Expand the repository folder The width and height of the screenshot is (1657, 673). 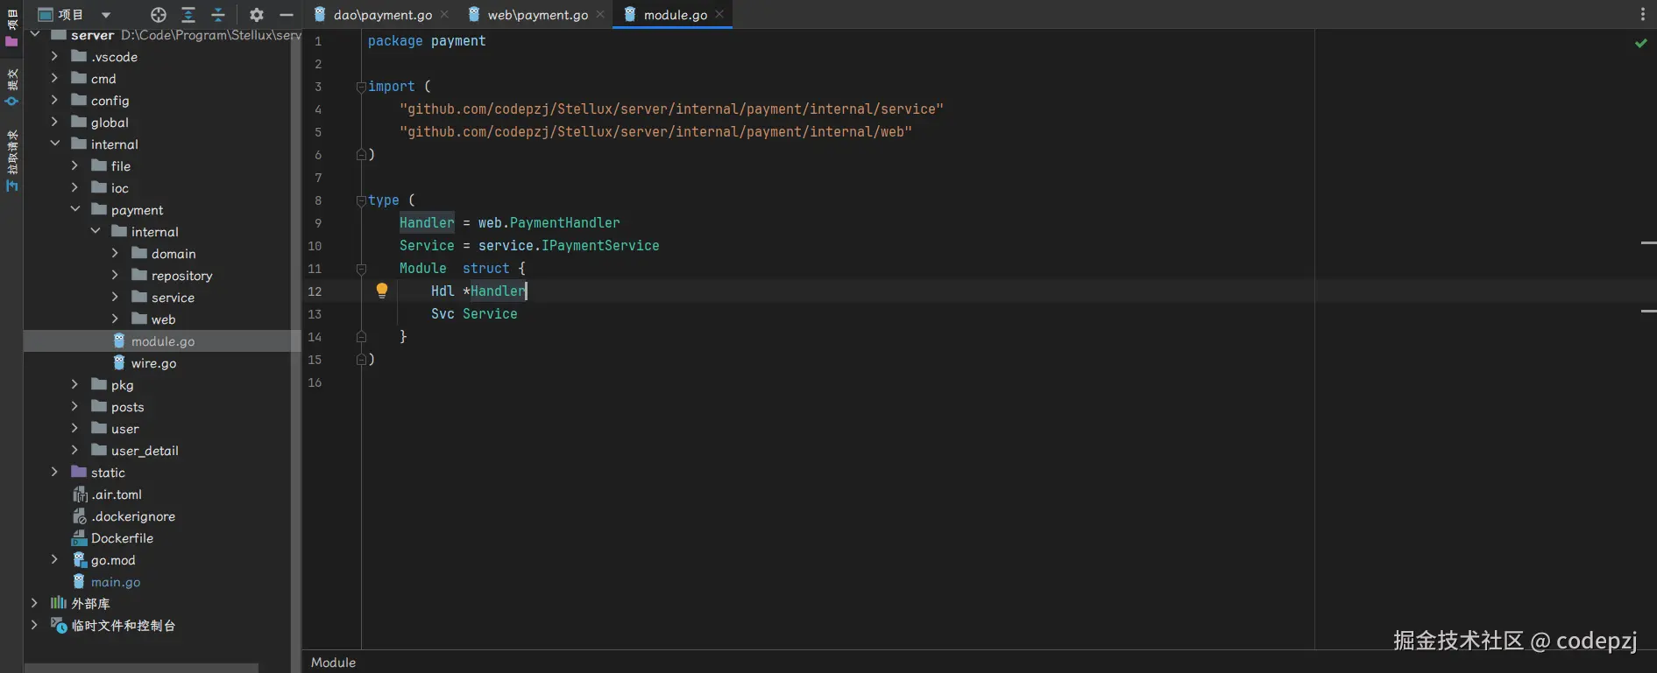pyautogui.click(x=115, y=276)
